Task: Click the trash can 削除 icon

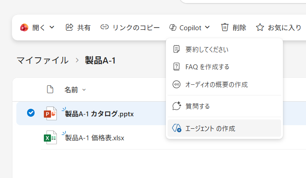Action: pyautogui.click(x=225, y=28)
